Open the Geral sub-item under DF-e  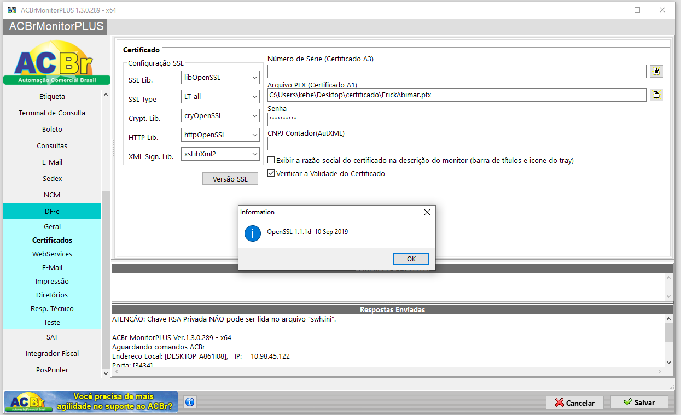click(x=52, y=226)
